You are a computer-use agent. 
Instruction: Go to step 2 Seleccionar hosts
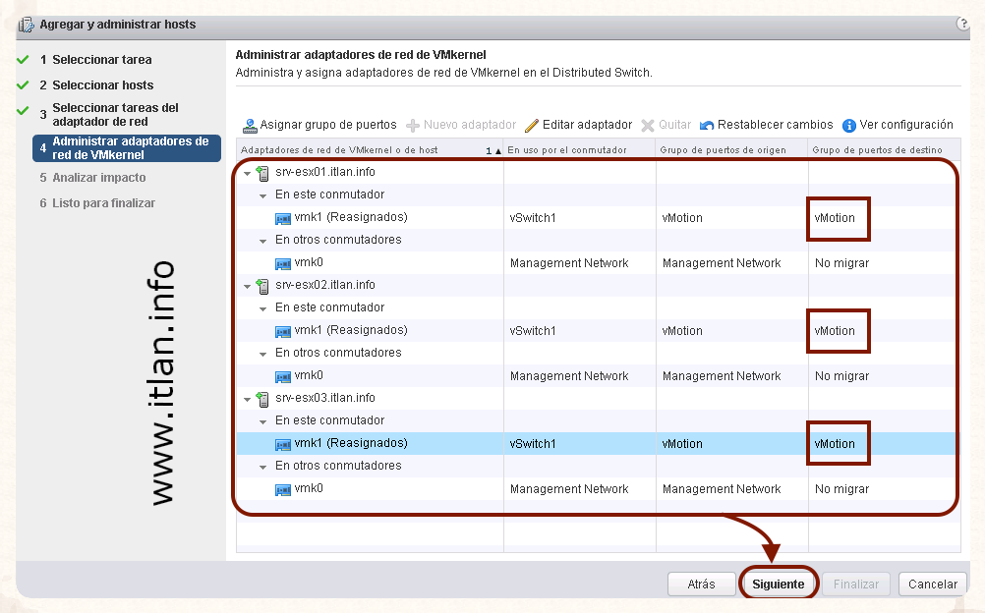[x=102, y=85]
